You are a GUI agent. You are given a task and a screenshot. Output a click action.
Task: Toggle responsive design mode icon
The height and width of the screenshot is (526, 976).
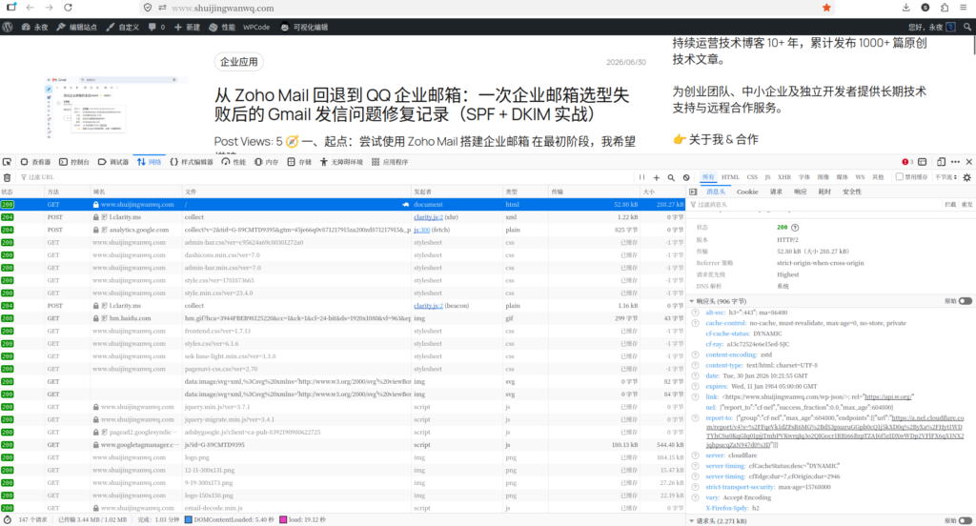[941, 162]
